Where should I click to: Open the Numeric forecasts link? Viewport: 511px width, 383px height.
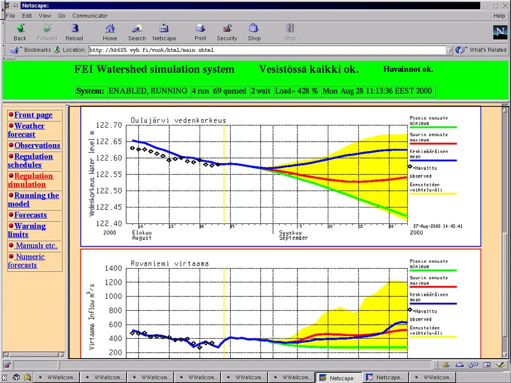click(x=26, y=261)
